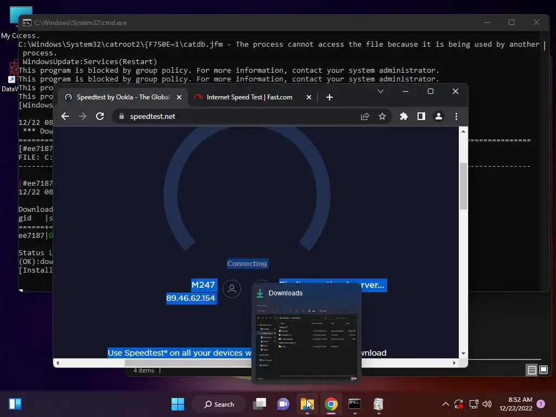Expand the Chrome tab search chevron
This screenshot has width=556, height=417.
pos(381,91)
